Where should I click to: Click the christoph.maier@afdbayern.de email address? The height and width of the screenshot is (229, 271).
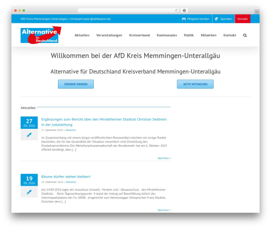click(x=90, y=19)
